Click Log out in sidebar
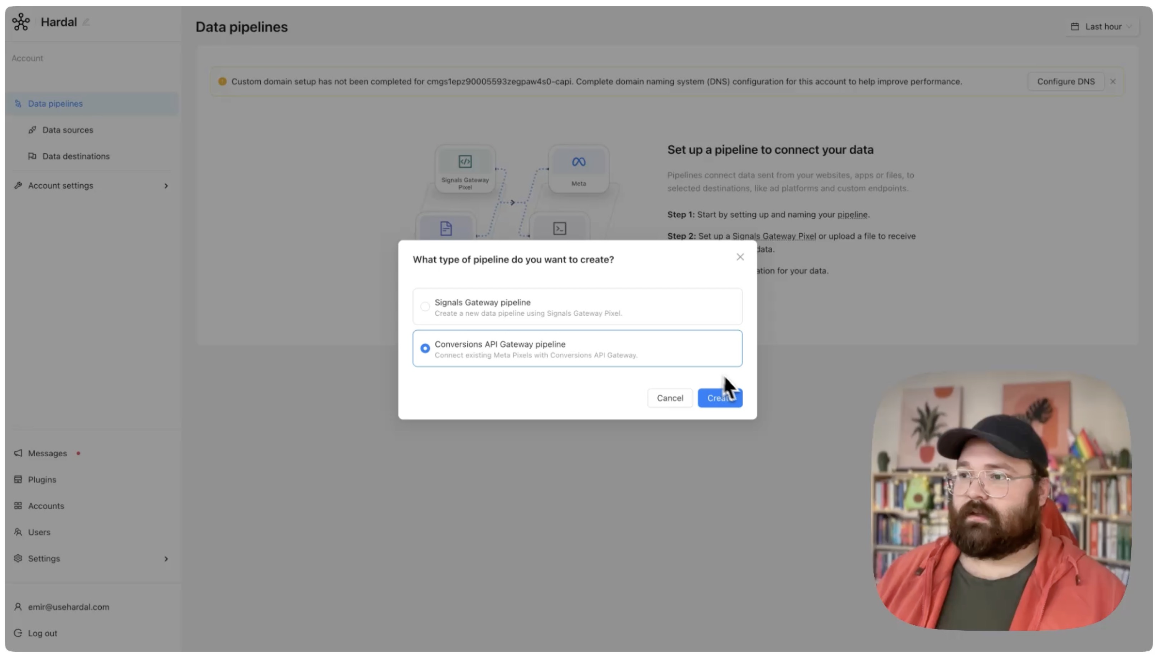Screen dimensions: 1155x655 pos(42,634)
